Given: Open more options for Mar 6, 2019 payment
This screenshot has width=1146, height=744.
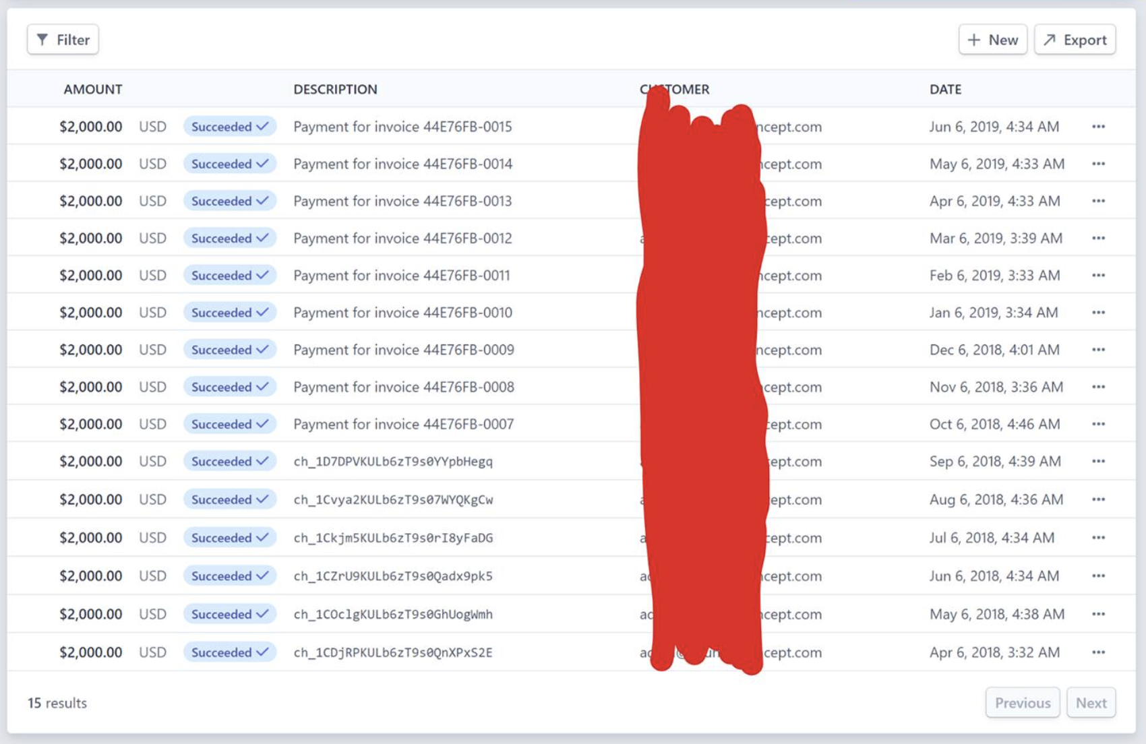Looking at the screenshot, I should coord(1098,238).
